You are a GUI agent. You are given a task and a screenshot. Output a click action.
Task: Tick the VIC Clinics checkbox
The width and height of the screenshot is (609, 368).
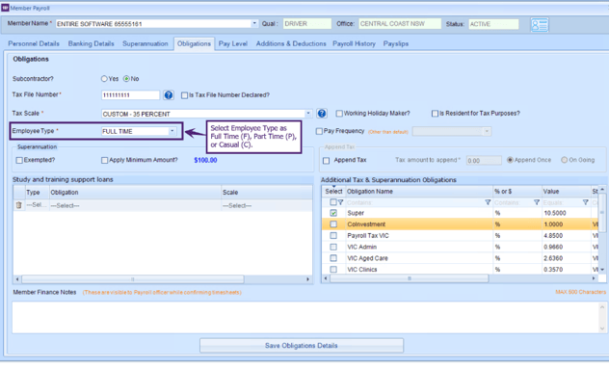(x=333, y=270)
